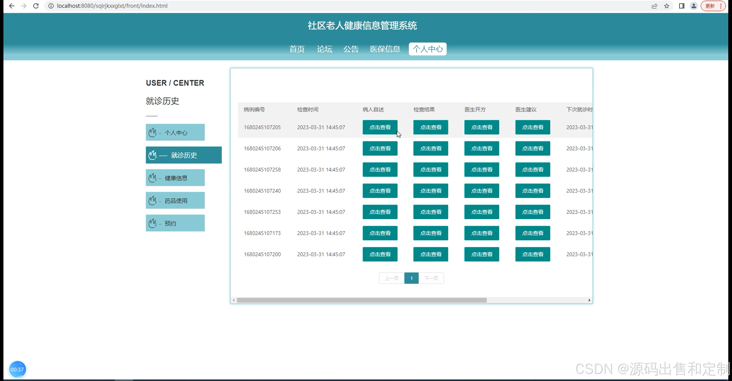This screenshot has height=381, width=732.
Task: Click the site information icon
Action: (51, 6)
